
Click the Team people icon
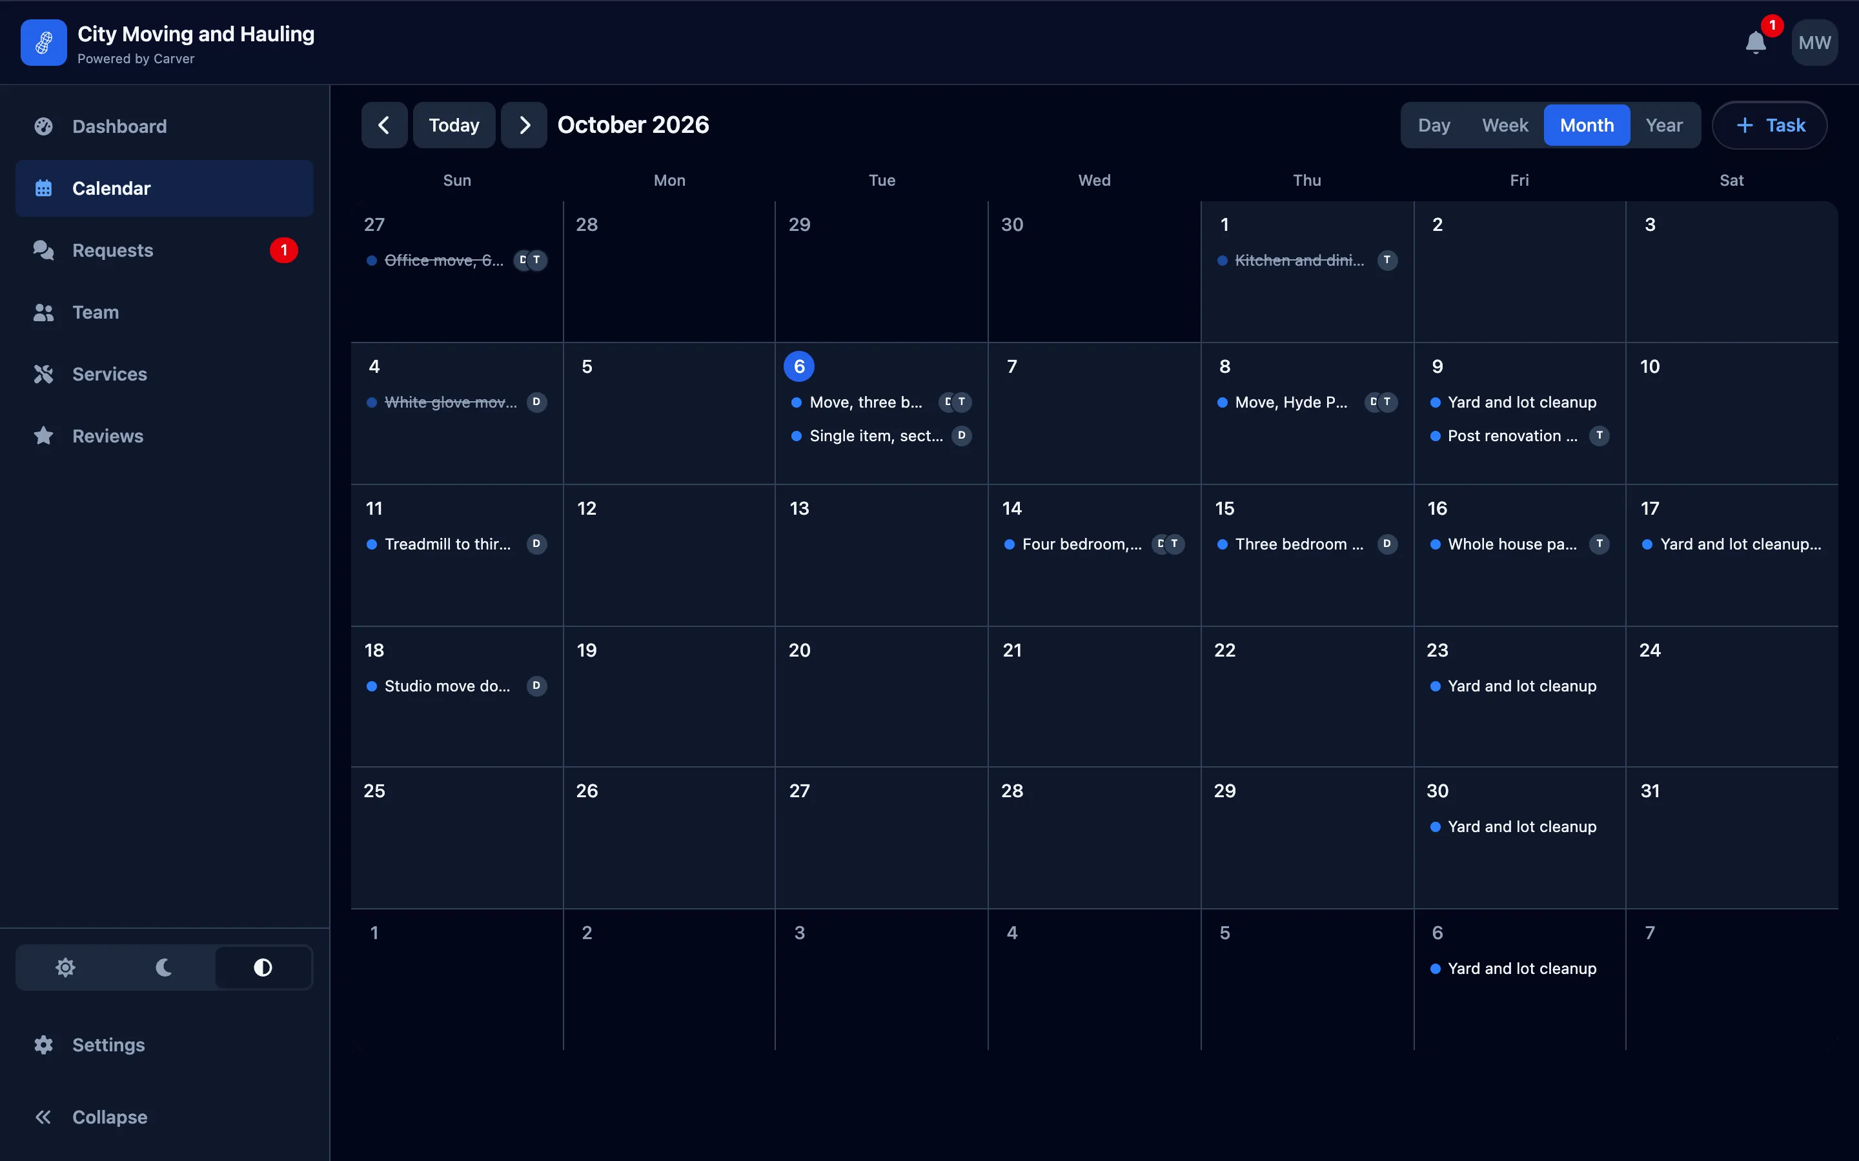click(44, 313)
